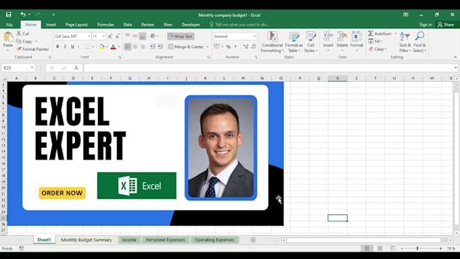The image size is (460, 259).
Task: Open the Monthly Budget Summary sheet tab
Action: (87, 240)
